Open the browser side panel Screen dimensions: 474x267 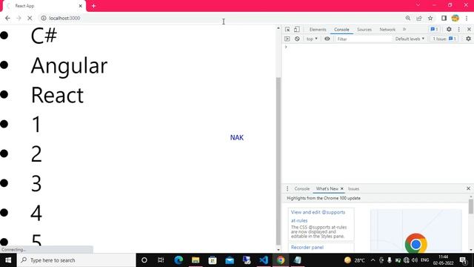444,18
